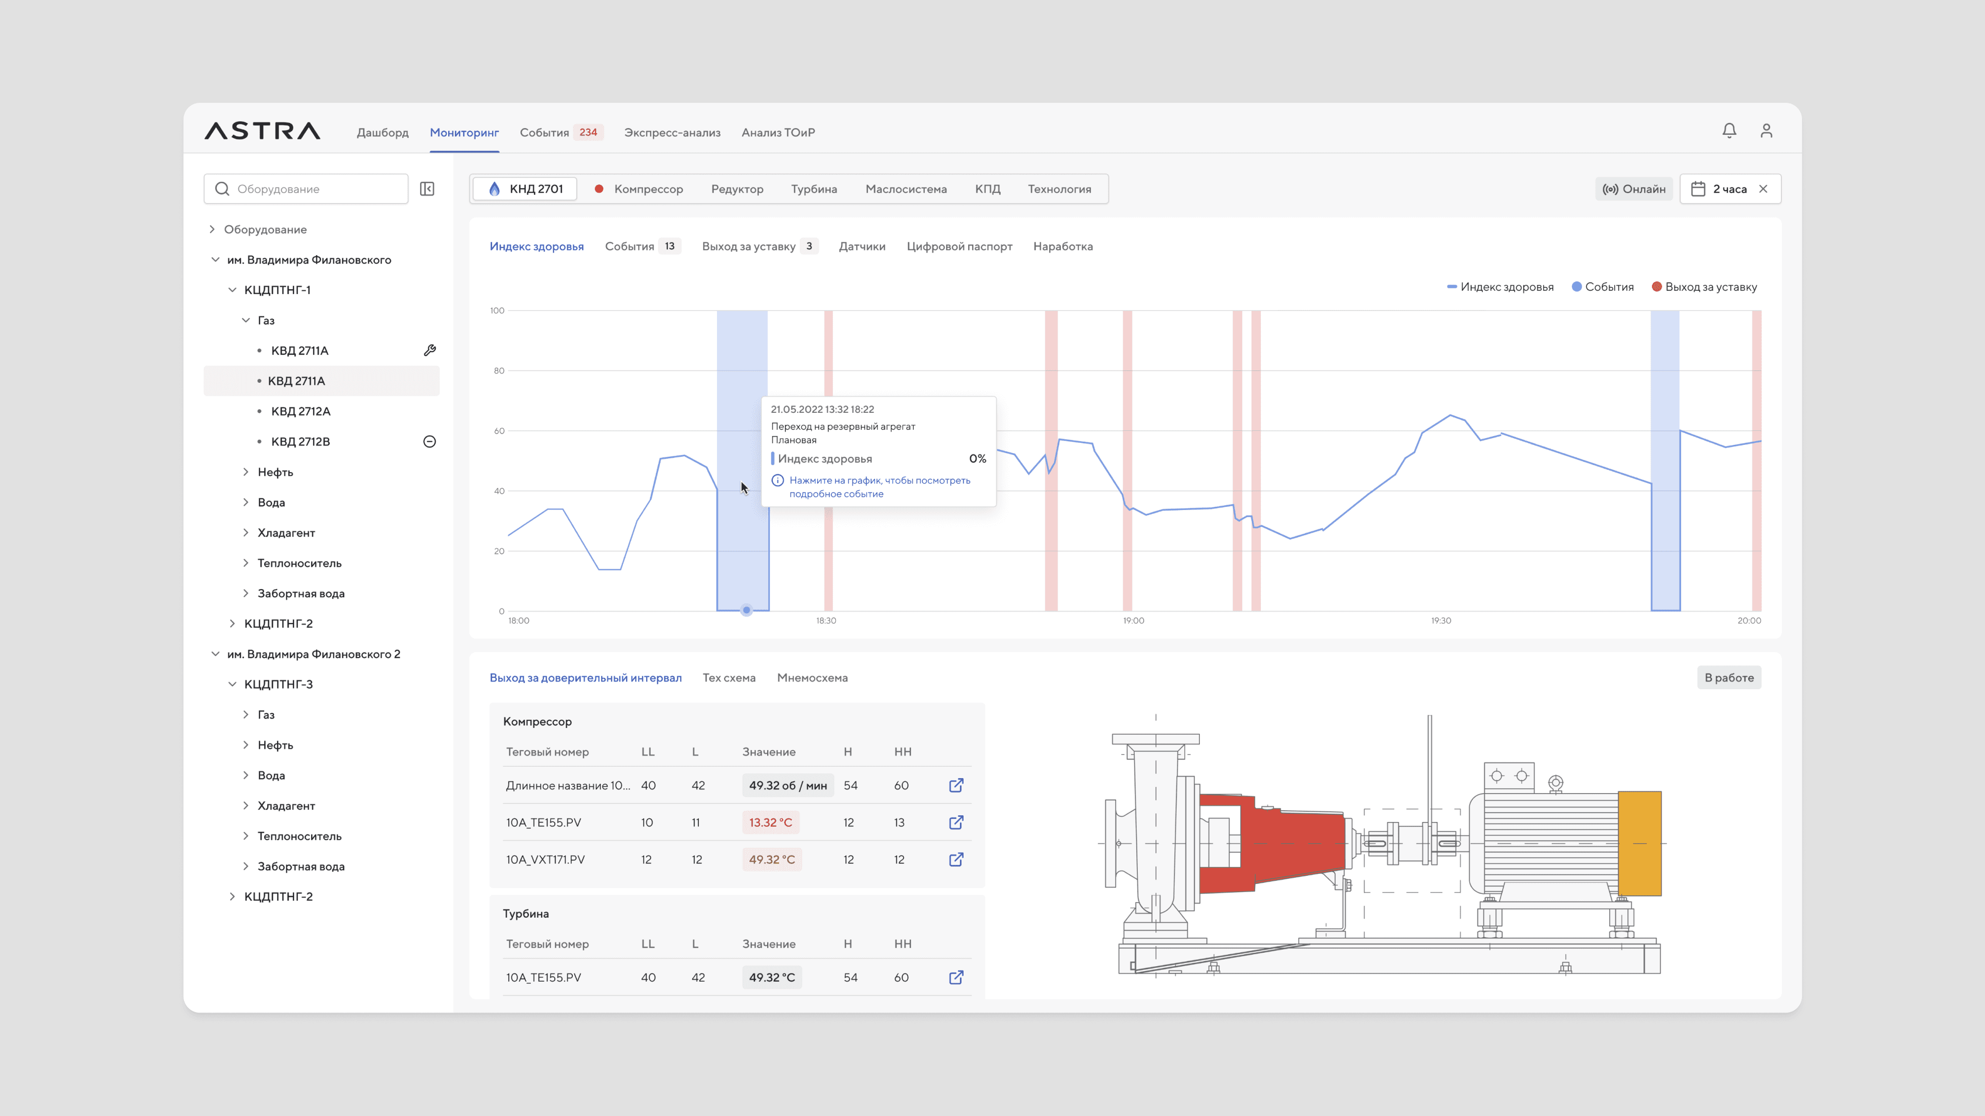Open external link for 10A_VXT171.PV row

(x=955, y=860)
